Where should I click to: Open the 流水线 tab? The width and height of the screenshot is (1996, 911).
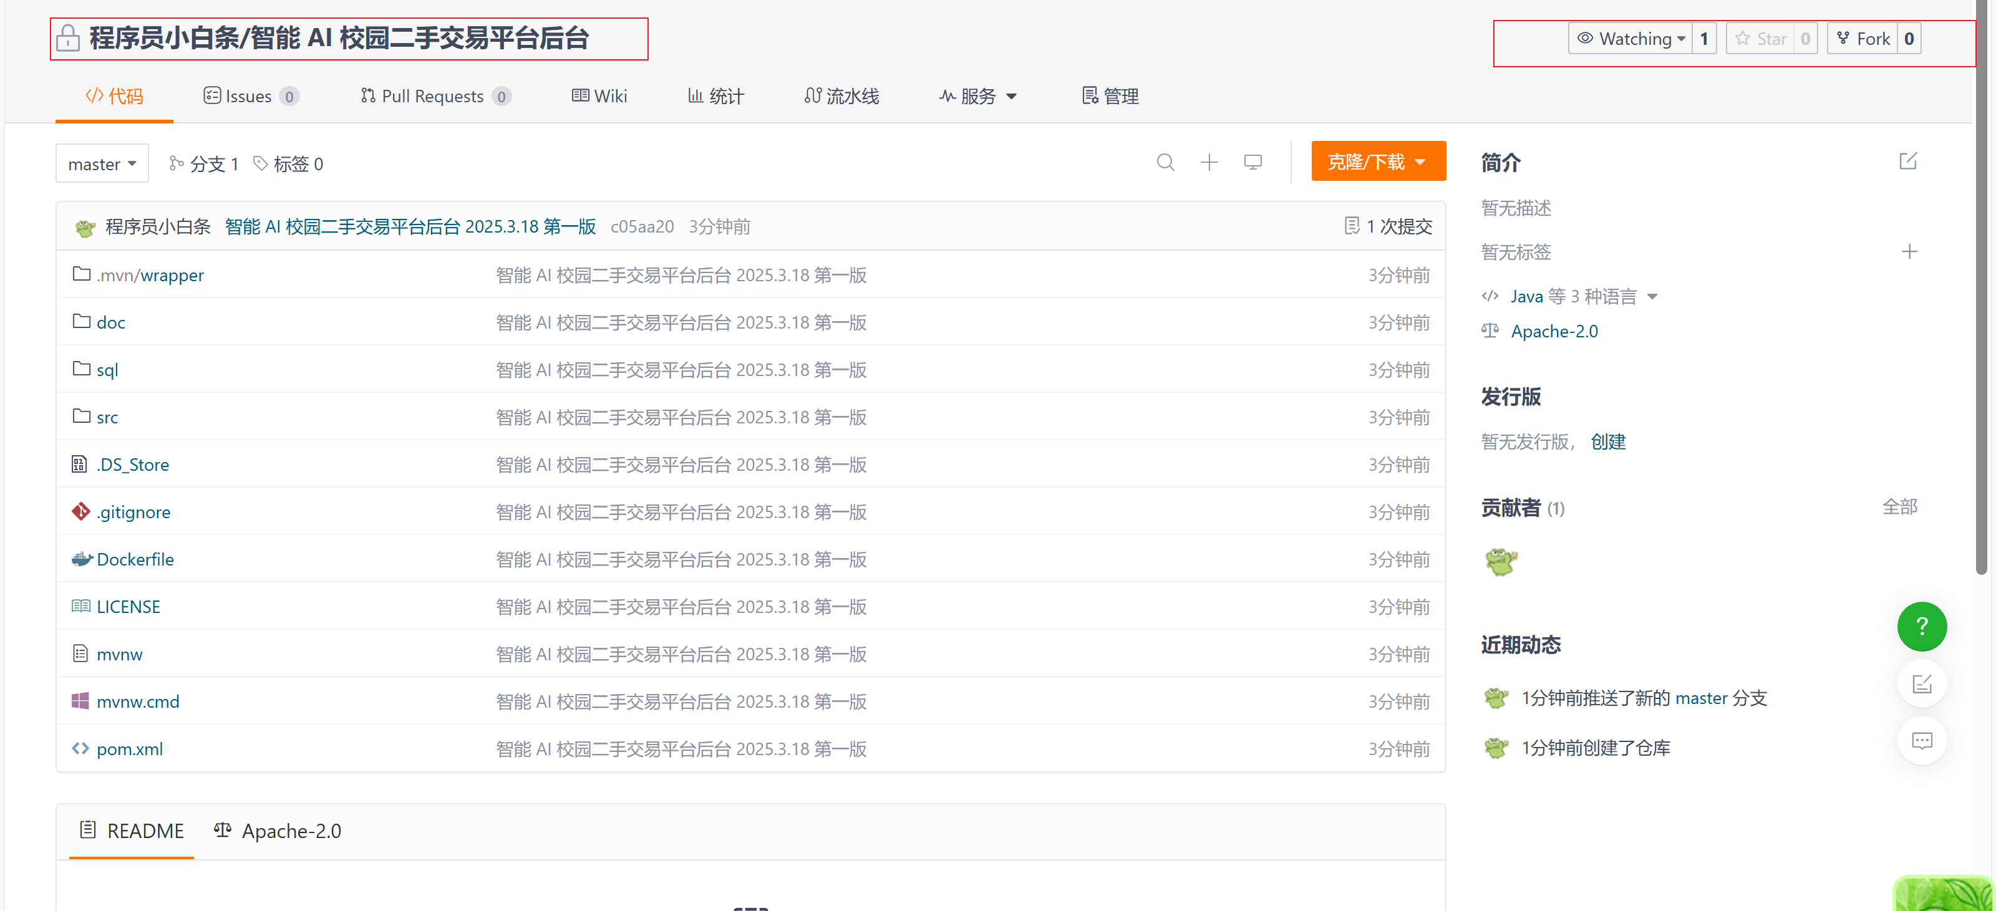(x=841, y=96)
